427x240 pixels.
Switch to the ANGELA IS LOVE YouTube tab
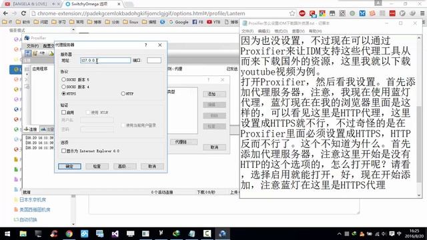30,4
